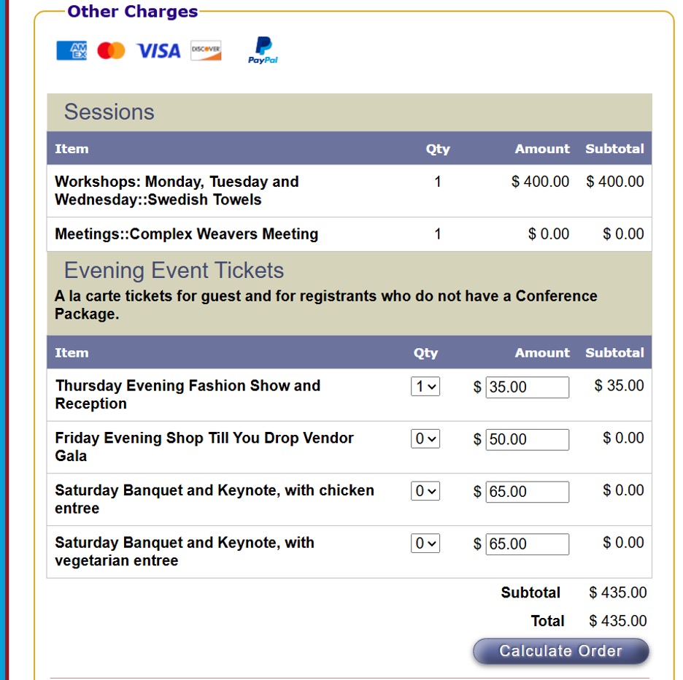Open quantity dropdown for Thursday Fashion Show
This screenshot has width=683, height=680.
click(425, 387)
